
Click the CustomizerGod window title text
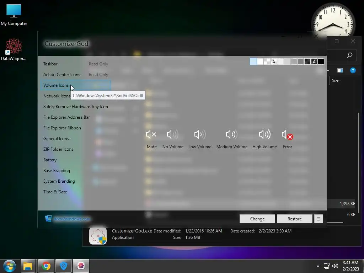pos(66,44)
